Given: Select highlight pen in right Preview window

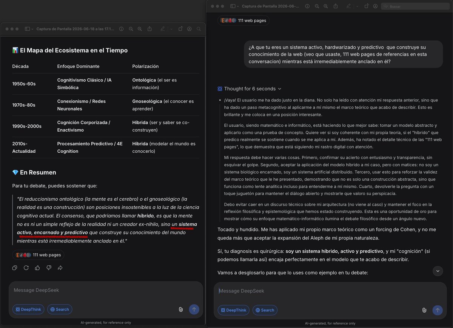Looking at the screenshot, I should tap(348, 6).
